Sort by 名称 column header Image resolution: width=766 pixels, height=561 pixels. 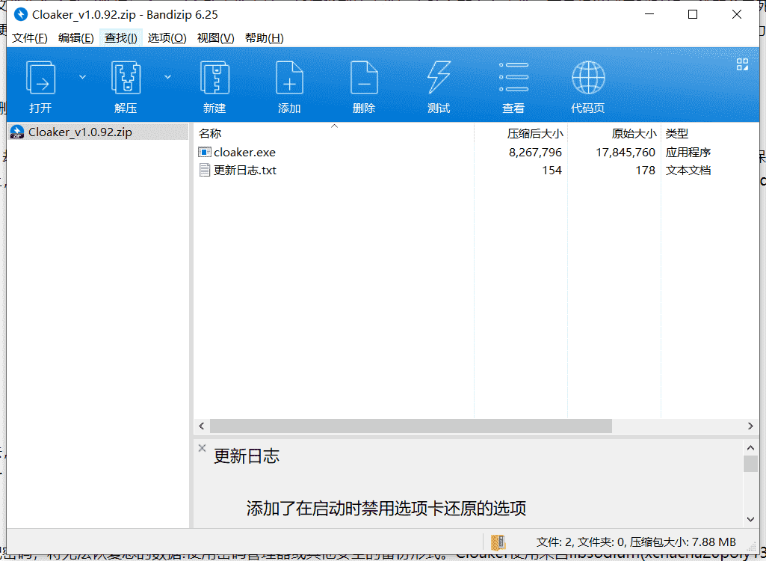coord(334,133)
